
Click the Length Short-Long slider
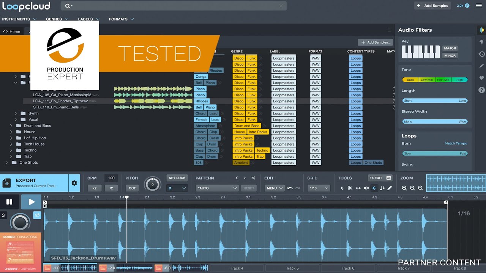pos(435,101)
